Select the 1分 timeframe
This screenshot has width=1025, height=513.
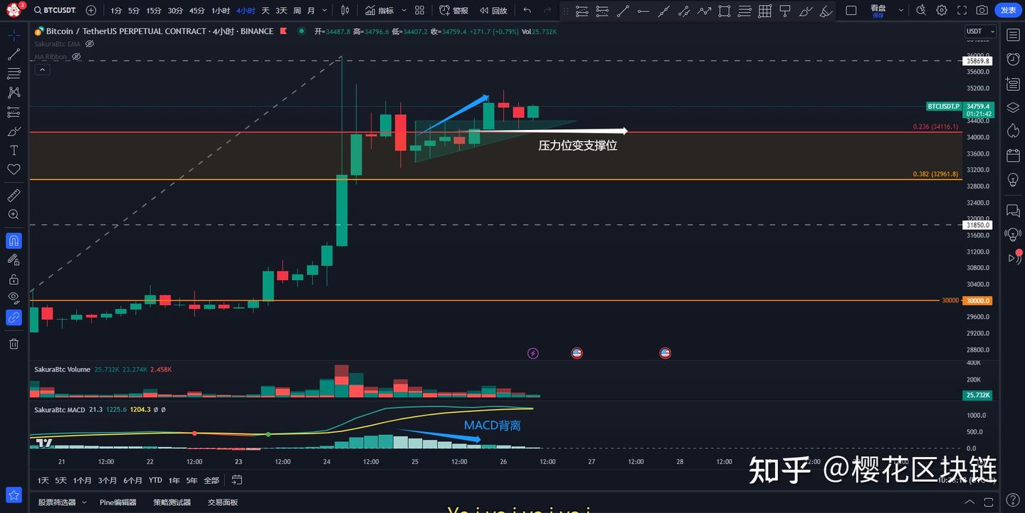coord(116,11)
